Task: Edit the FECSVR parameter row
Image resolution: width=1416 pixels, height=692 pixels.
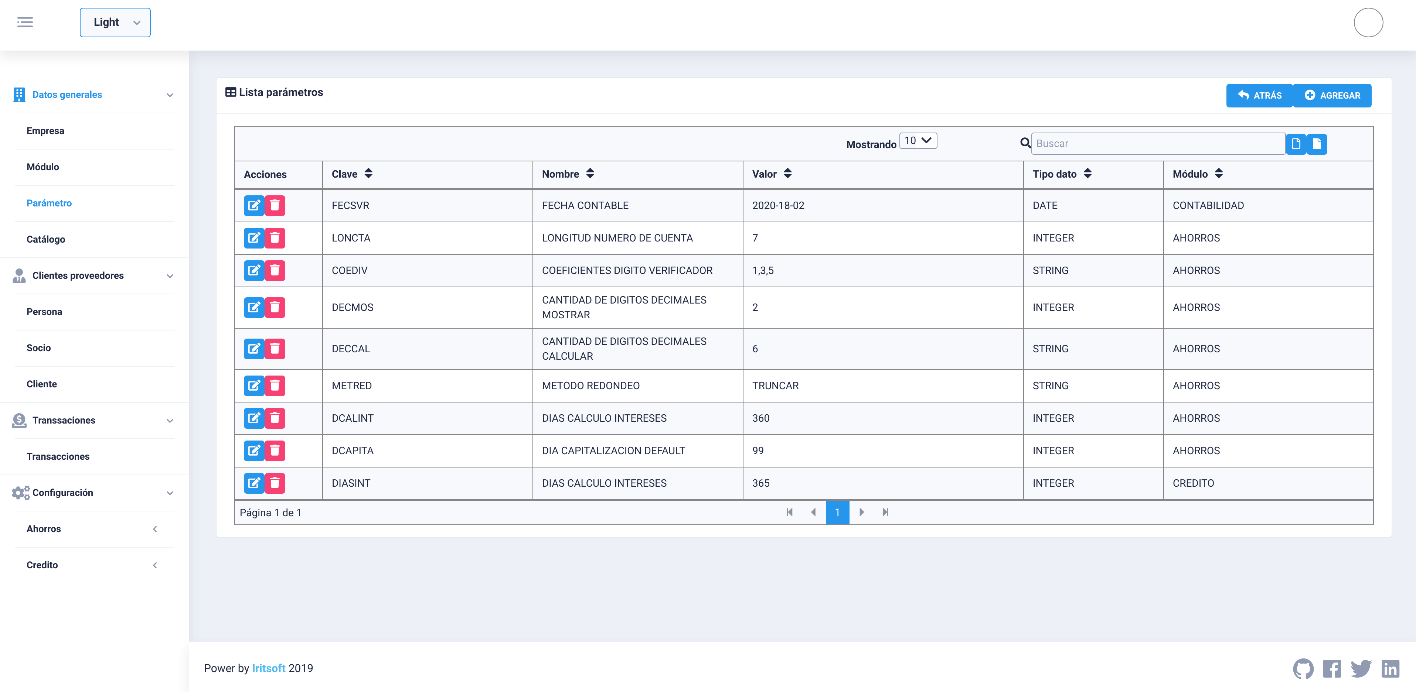Action: pos(253,205)
